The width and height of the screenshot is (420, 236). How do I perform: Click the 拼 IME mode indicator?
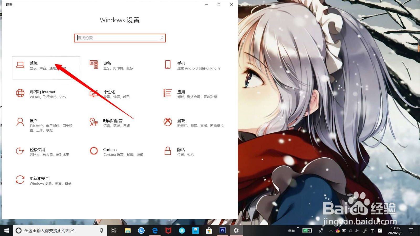[380, 230]
